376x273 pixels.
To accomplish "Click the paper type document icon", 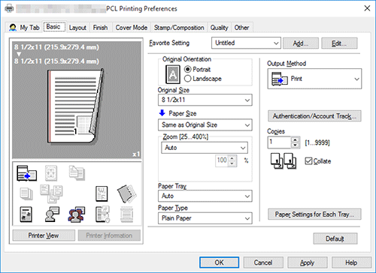I will point(102,193).
